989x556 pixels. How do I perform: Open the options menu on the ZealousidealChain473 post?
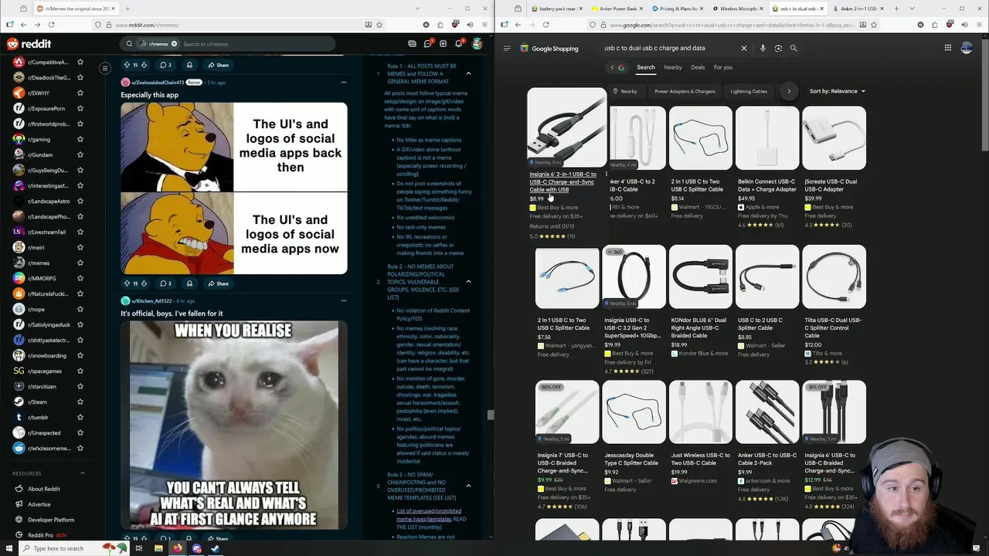[x=344, y=83]
